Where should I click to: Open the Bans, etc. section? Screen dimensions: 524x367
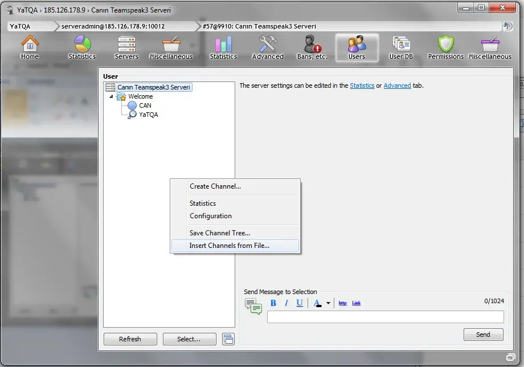click(313, 47)
